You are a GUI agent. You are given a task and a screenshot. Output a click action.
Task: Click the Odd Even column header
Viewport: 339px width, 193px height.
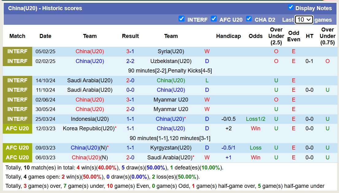point(294,36)
